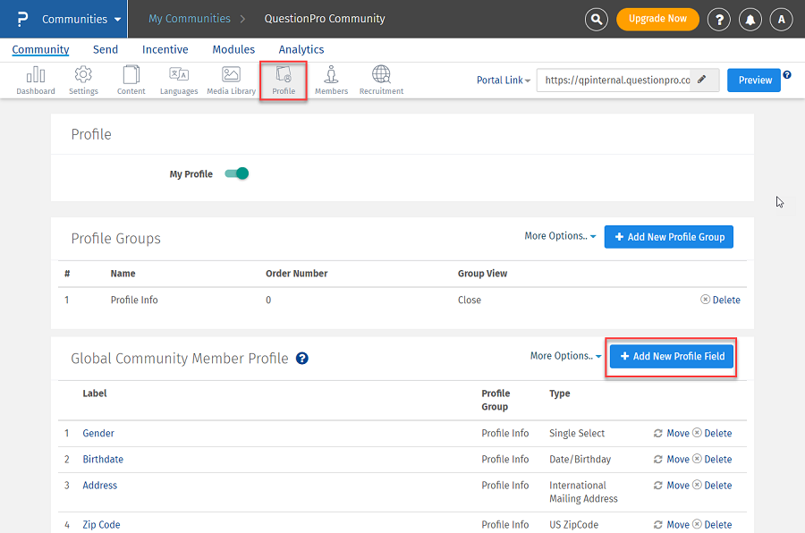
Task: Switch to the Incentive tab
Action: pyautogui.click(x=165, y=50)
